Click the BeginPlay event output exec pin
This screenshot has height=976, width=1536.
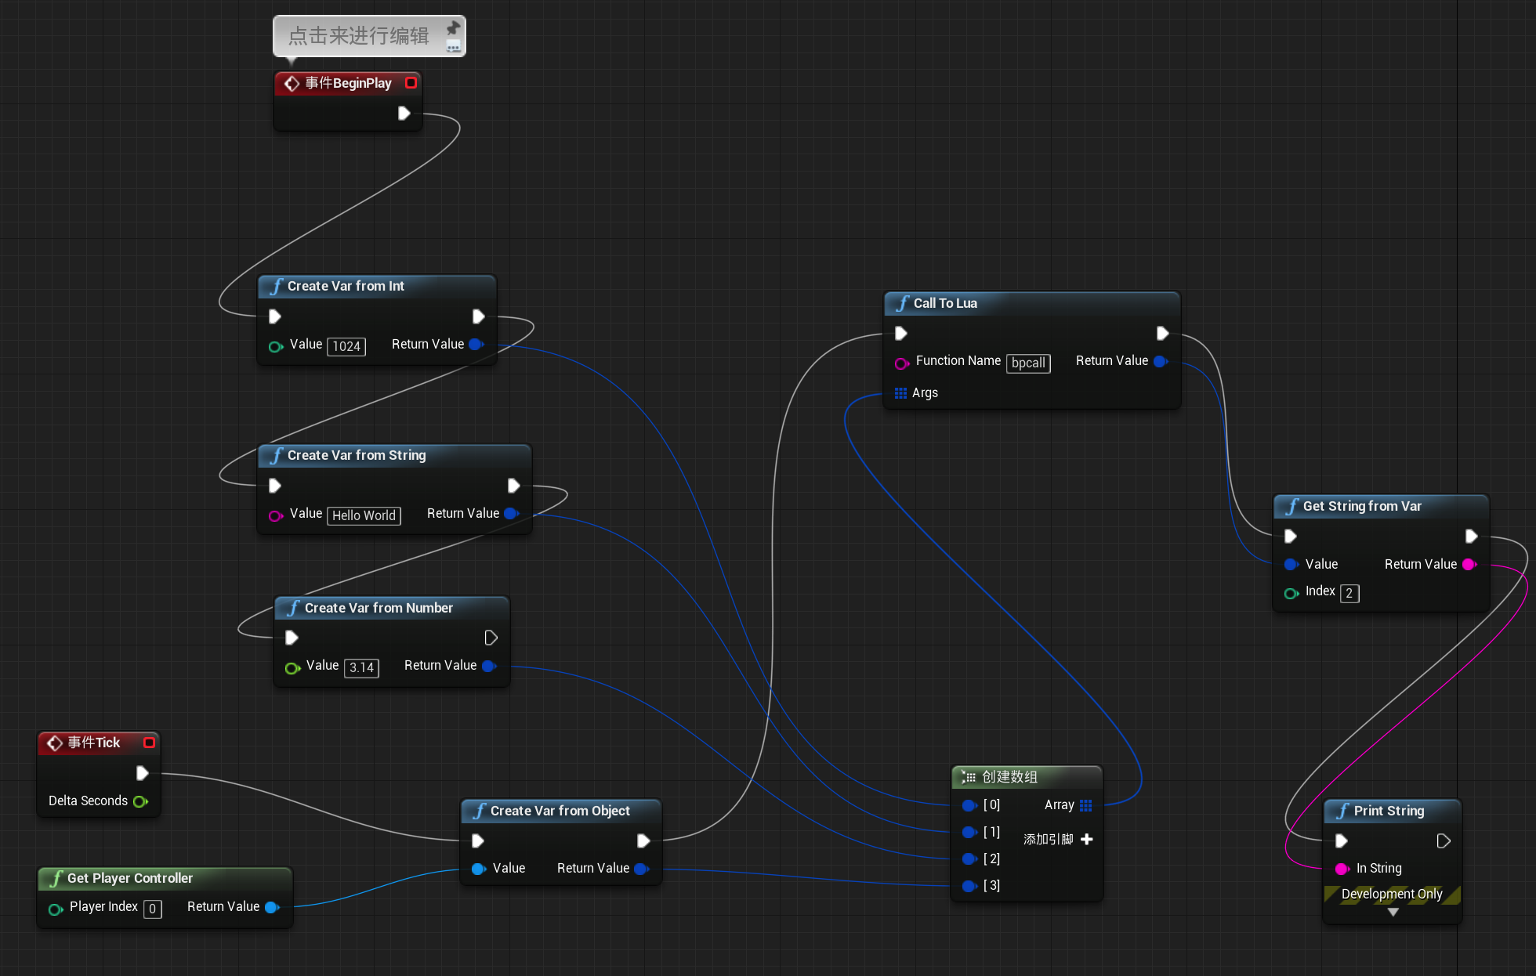[x=404, y=114]
